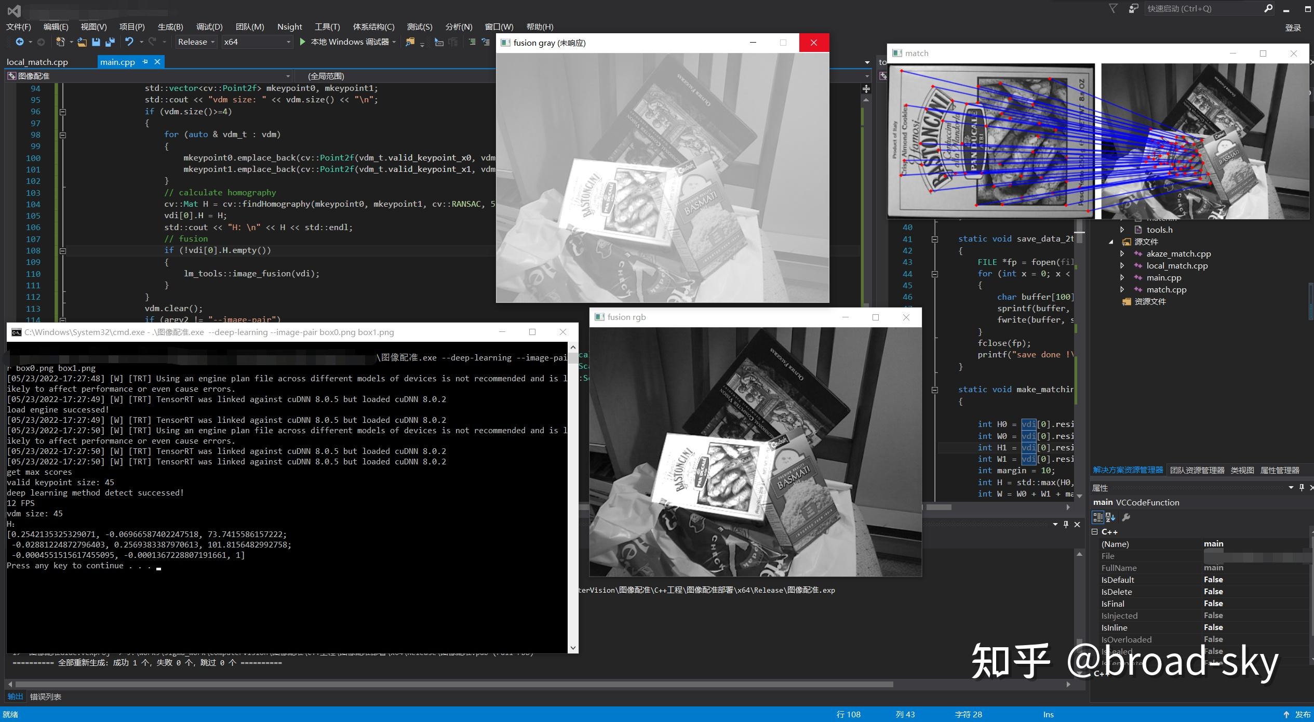Pin the main.cpp tab
The width and height of the screenshot is (1314, 722).
click(145, 62)
